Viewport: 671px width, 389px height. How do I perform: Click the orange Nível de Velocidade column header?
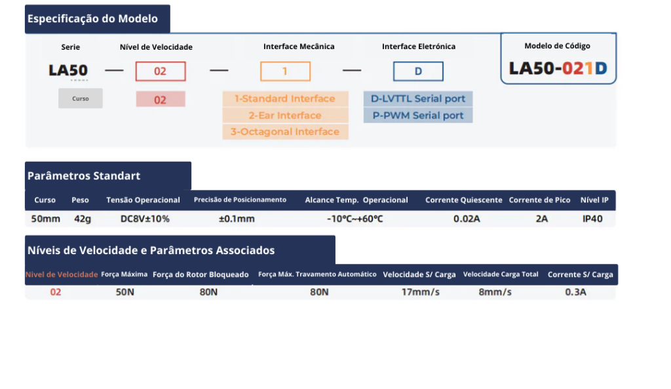(x=62, y=274)
